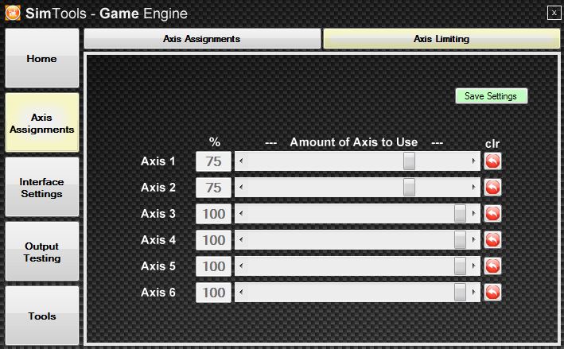
Task: Reset Axis 1 with its red clr icon
Action: point(492,161)
